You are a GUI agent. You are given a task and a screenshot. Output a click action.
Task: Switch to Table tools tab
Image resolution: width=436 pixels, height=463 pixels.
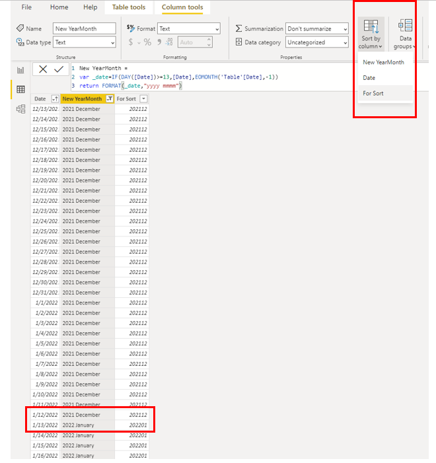(x=129, y=7)
